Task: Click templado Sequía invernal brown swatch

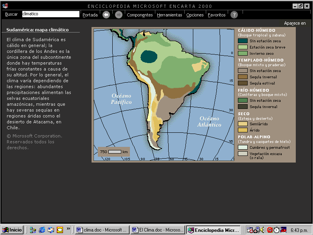Action: click(x=243, y=77)
